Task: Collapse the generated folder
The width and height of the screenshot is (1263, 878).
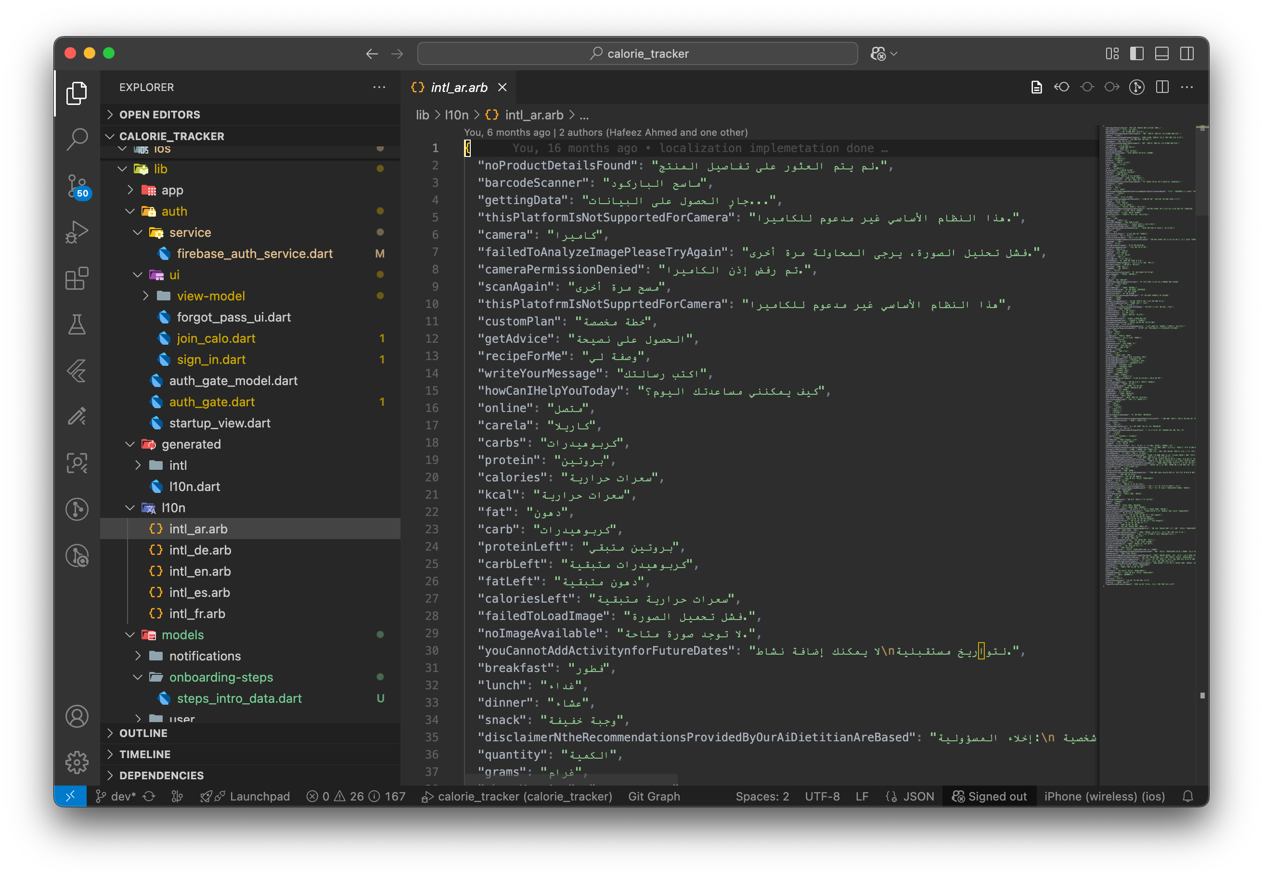Action: 250,444
